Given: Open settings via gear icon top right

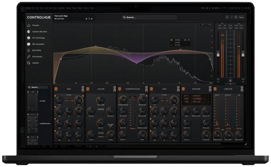Looking at the screenshot, I should pos(236,17).
